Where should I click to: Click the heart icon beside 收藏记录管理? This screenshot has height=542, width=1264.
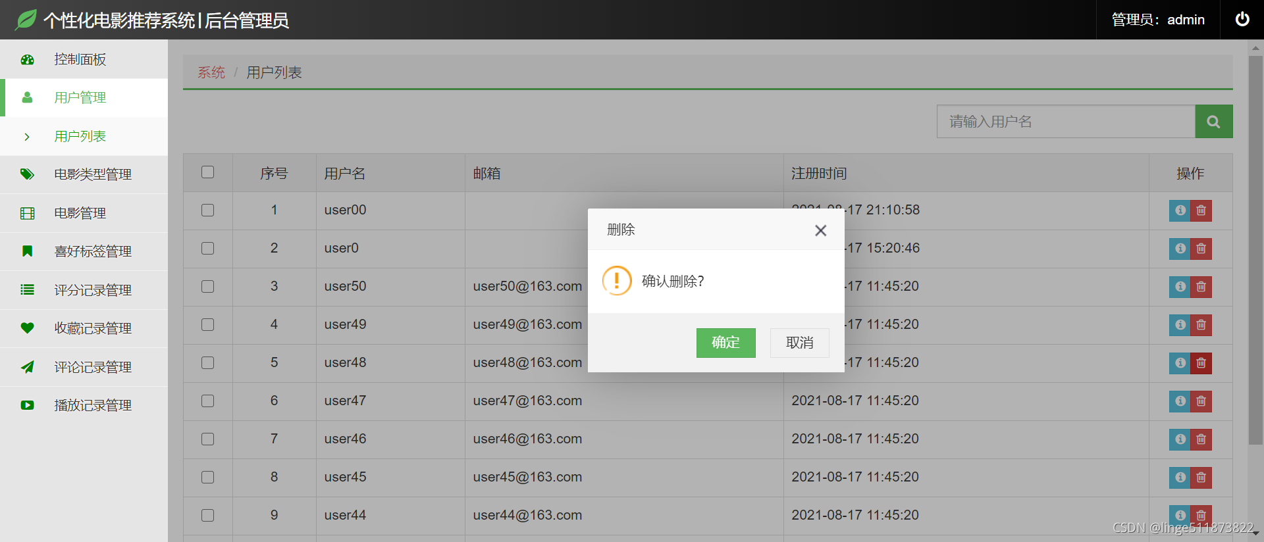pyautogui.click(x=27, y=328)
